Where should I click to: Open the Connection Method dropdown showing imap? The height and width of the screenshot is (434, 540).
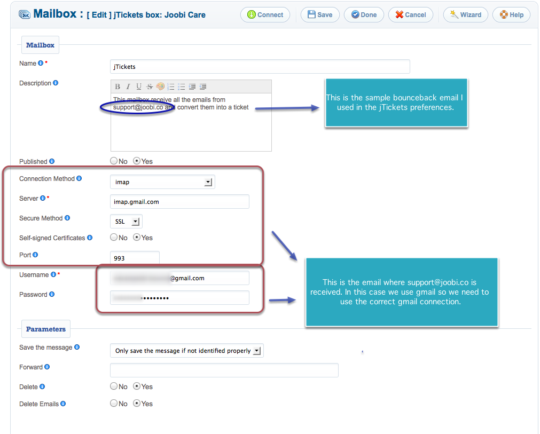click(162, 182)
